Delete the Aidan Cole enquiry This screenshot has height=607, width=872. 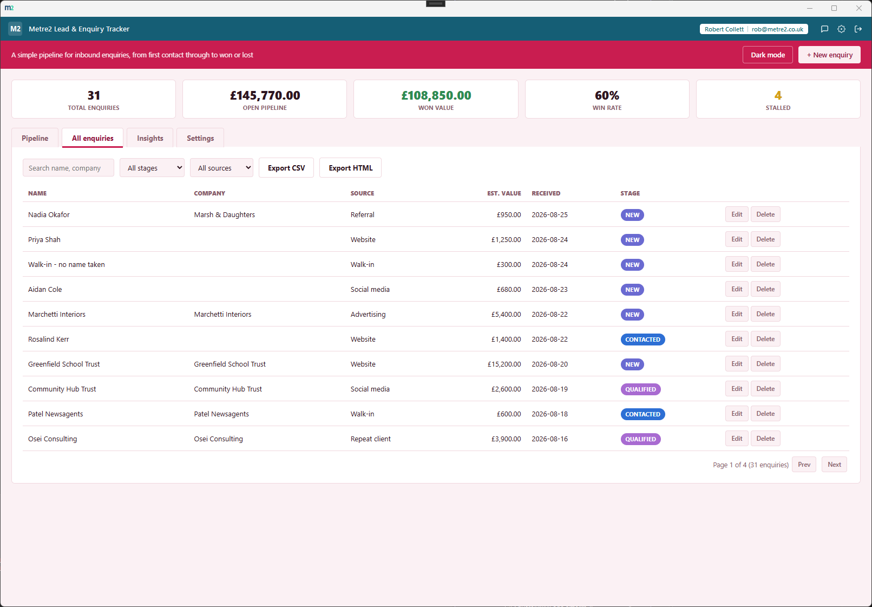[765, 289]
